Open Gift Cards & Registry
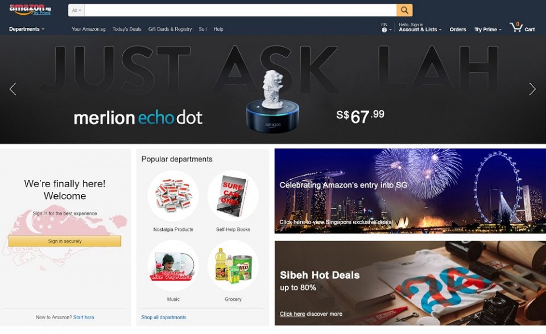This screenshot has width=546, height=334. pyautogui.click(x=170, y=29)
